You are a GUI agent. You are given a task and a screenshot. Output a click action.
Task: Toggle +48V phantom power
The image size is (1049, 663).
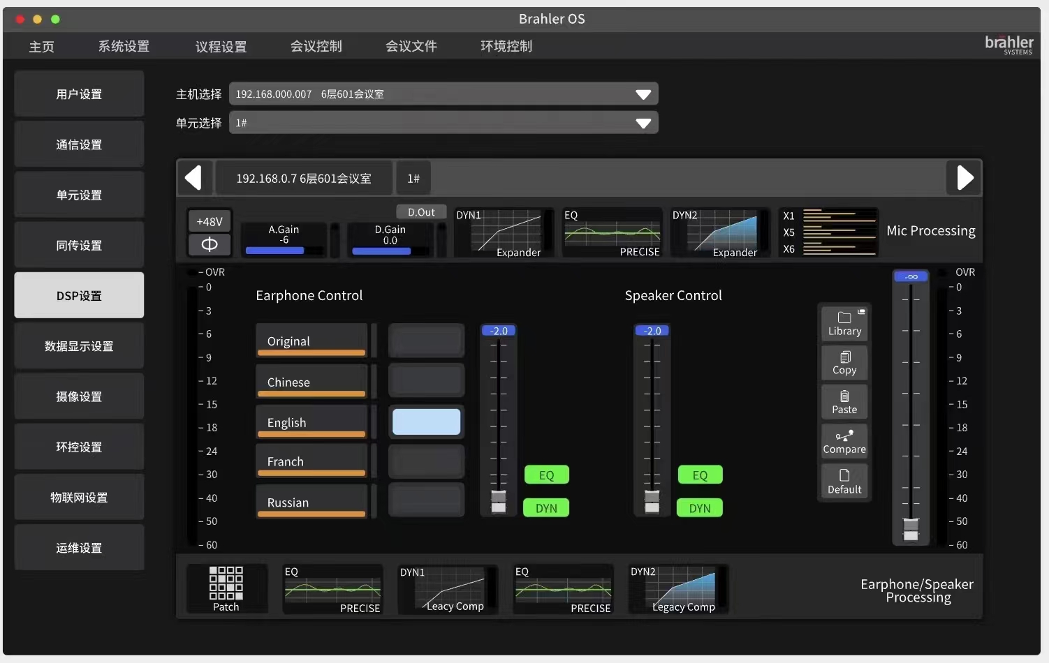(210, 221)
